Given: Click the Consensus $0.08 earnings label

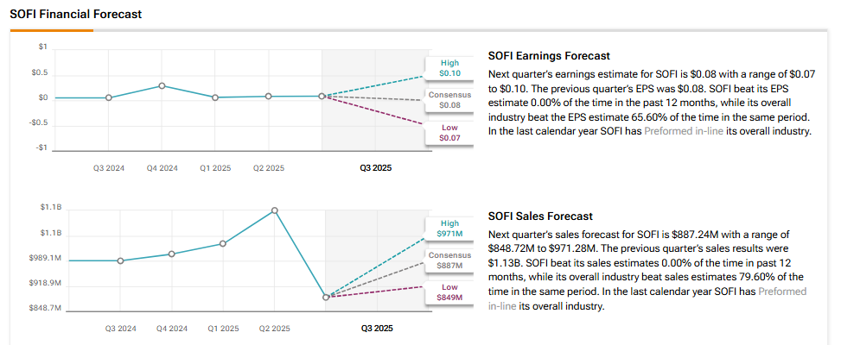Looking at the screenshot, I should pyautogui.click(x=449, y=99).
